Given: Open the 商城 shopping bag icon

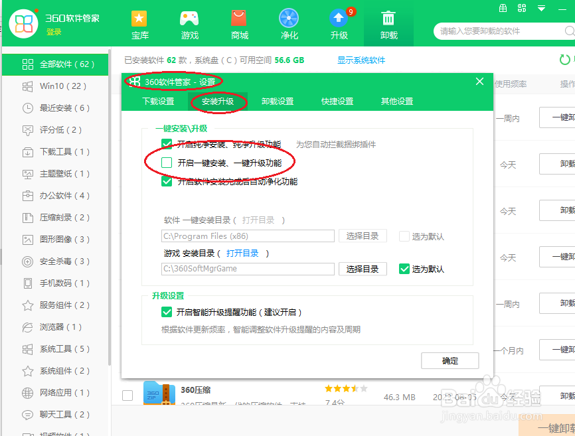Looking at the screenshot, I should point(239,19).
